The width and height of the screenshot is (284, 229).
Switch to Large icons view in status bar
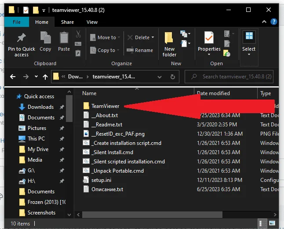[272, 223]
